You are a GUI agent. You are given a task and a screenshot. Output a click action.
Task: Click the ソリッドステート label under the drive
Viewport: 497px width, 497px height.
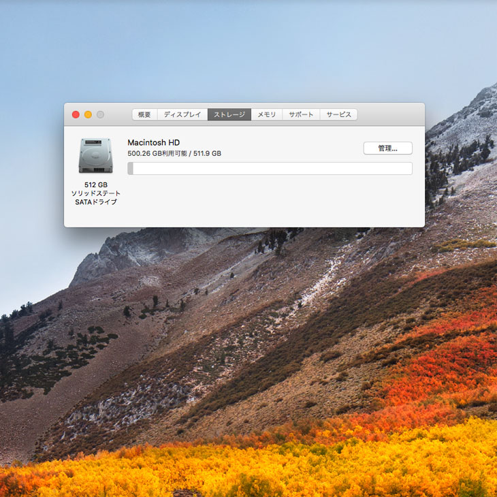coord(95,193)
